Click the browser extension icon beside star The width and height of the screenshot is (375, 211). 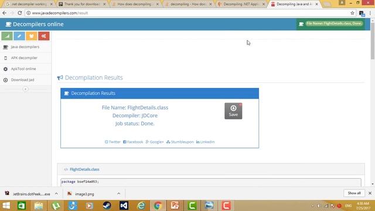point(362,13)
